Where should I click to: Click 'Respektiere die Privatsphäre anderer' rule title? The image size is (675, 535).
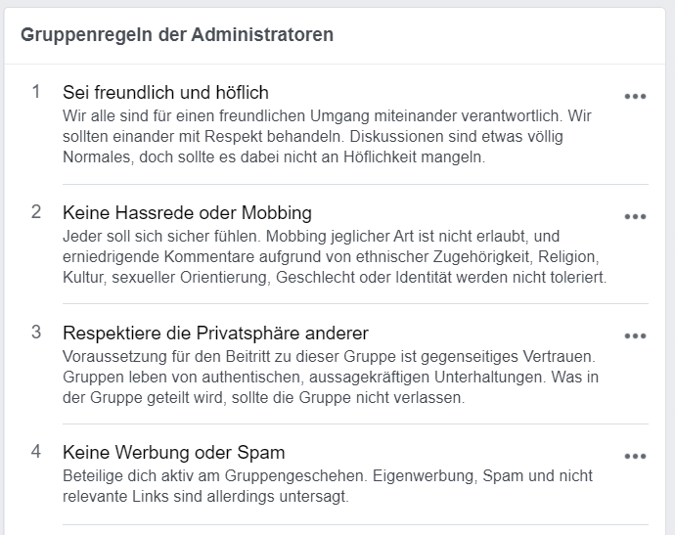215,333
